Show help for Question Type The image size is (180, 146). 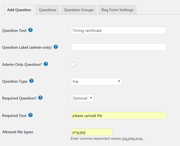click(x=31, y=81)
